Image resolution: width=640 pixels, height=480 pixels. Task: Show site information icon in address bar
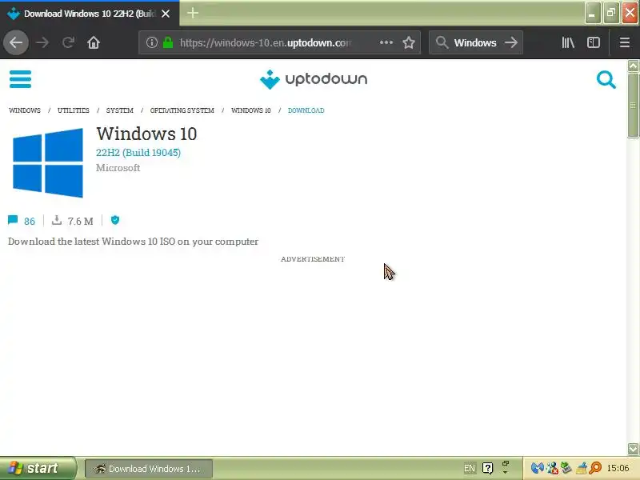152,42
